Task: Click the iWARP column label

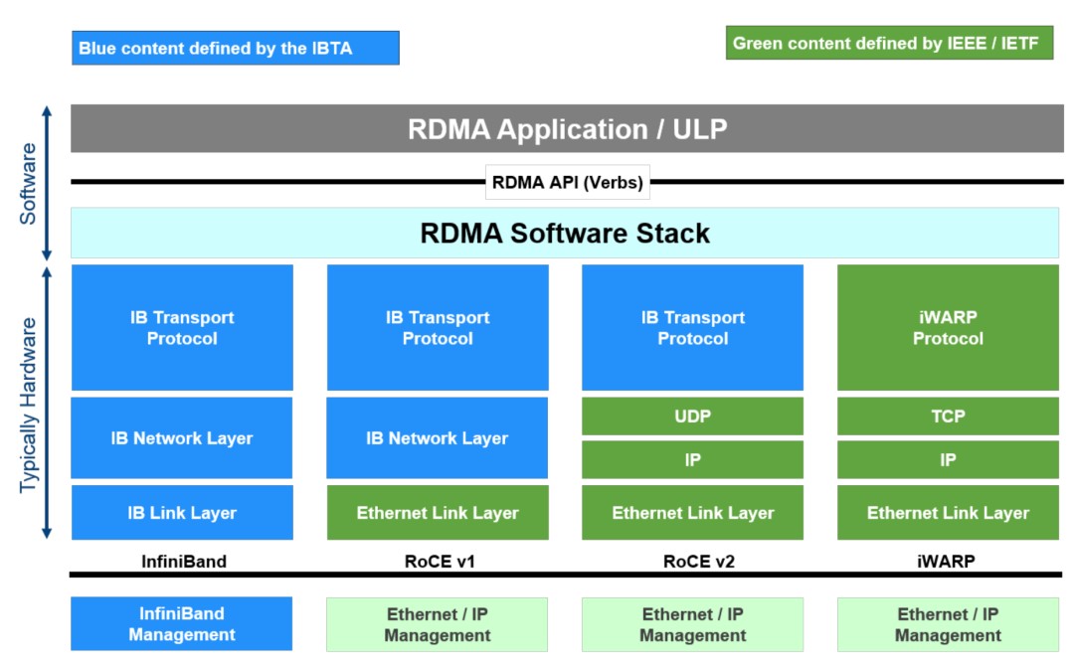Action: point(946,562)
